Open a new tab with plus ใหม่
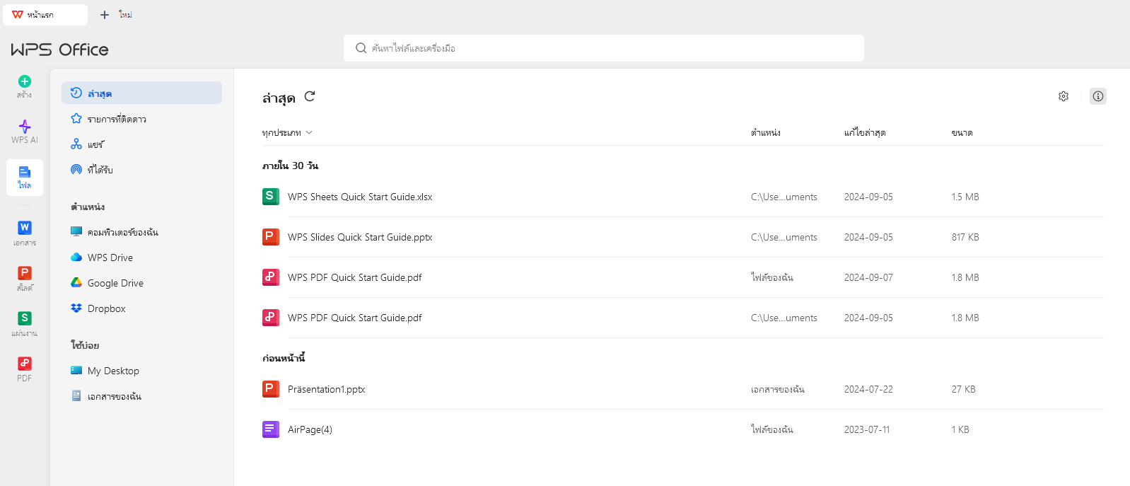The width and height of the screenshot is (1130, 486). click(116, 14)
